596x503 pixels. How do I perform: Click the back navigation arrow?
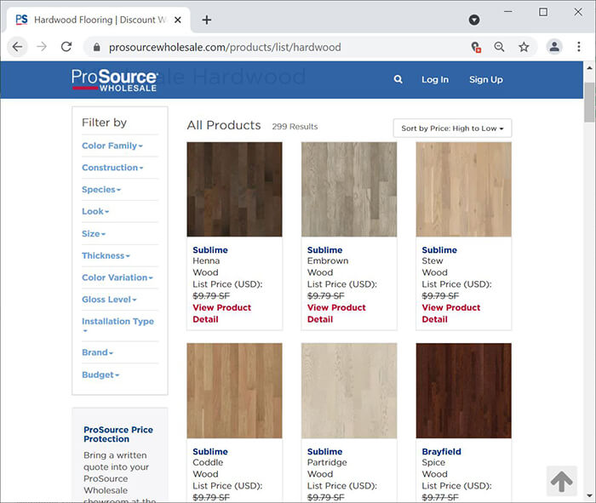(x=18, y=47)
